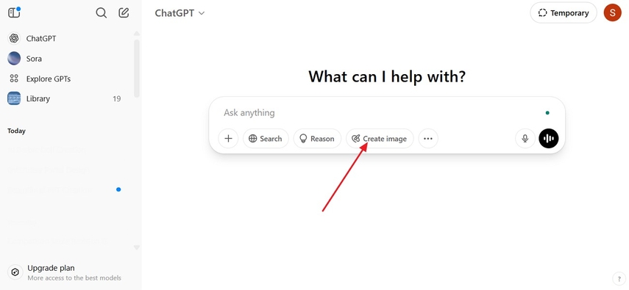Image resolution: width=629 pixels, height=290 pixels.
Task: Click the Sora sphere icon
Action: coord(14,59)
